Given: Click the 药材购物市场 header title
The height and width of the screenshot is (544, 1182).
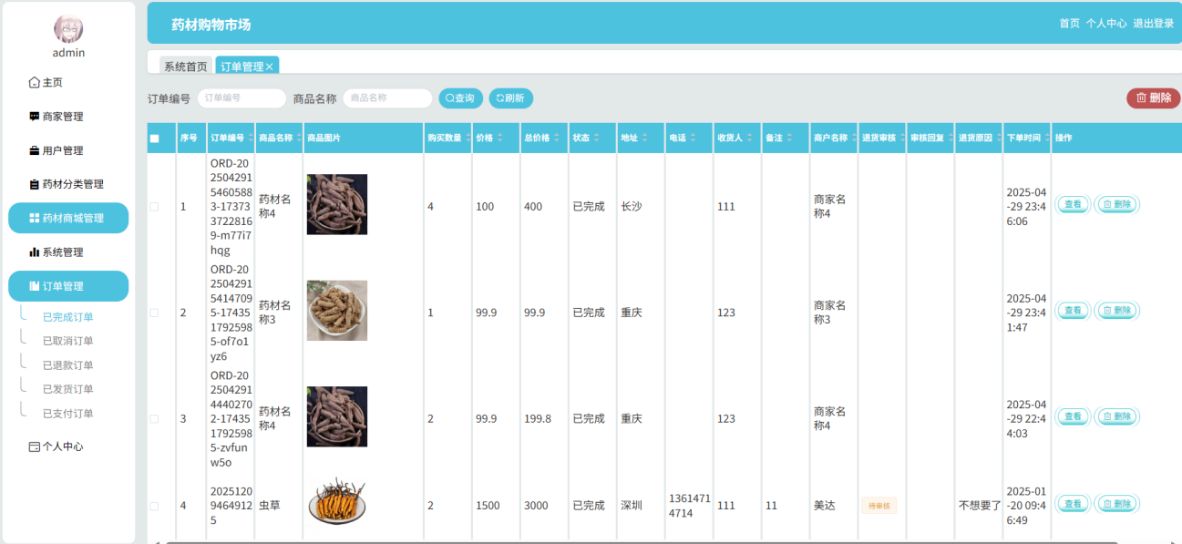Looking at the screenshot, I should pyautogui.click(x=211, y=25).
